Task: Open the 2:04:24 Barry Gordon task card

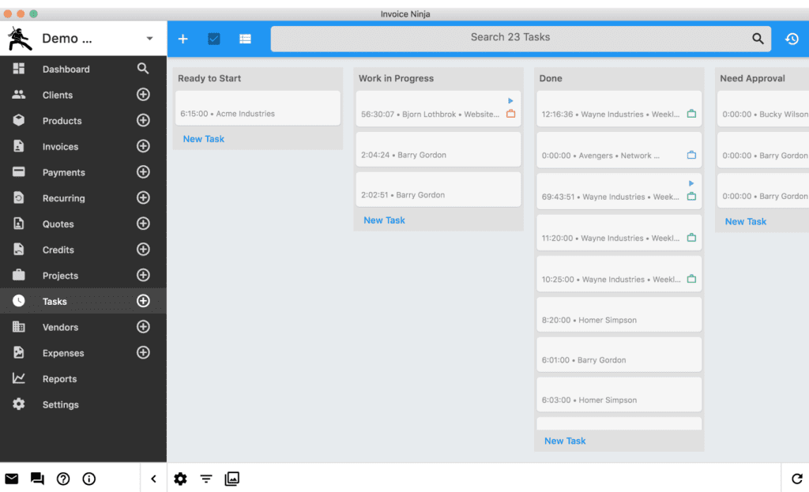Action: (438, 149)
